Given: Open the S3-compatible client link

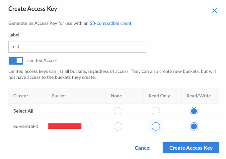Looking at the screenshot, I should (x=111, y=24).
